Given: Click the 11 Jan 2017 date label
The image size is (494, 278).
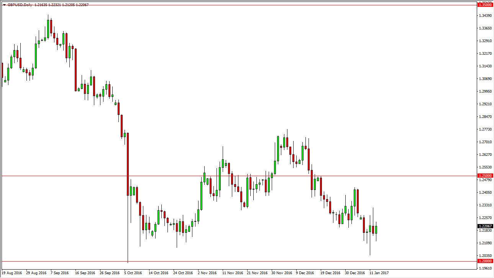Looking at the screenshot, I should (379, 273).
